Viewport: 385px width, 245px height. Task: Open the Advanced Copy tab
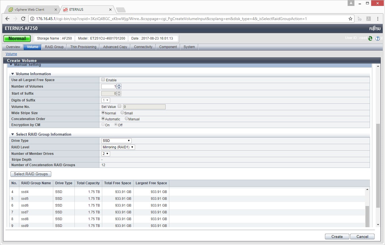(115, 47)
